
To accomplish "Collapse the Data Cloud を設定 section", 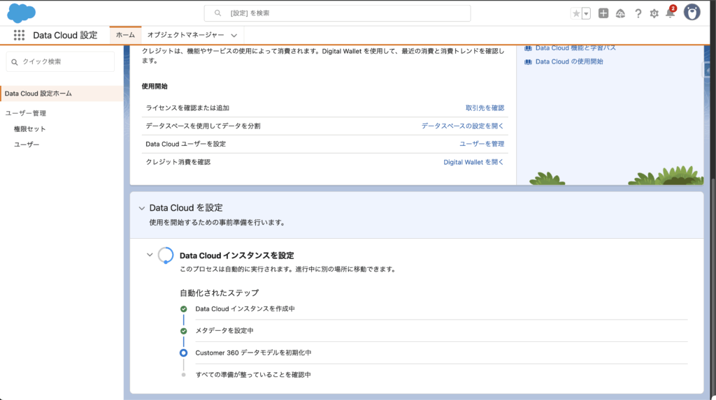I will 141,209.
